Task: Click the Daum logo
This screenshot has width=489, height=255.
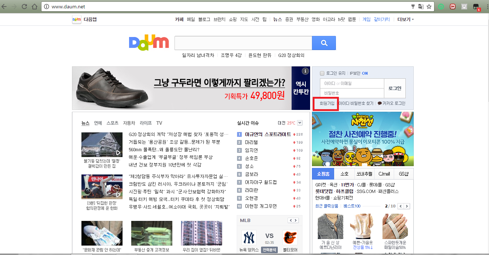Action: [x=149, y=42]
